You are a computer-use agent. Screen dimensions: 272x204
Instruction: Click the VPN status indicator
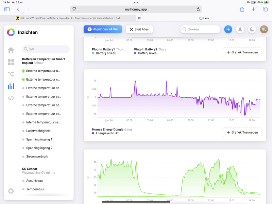click(x=253, y=2)
